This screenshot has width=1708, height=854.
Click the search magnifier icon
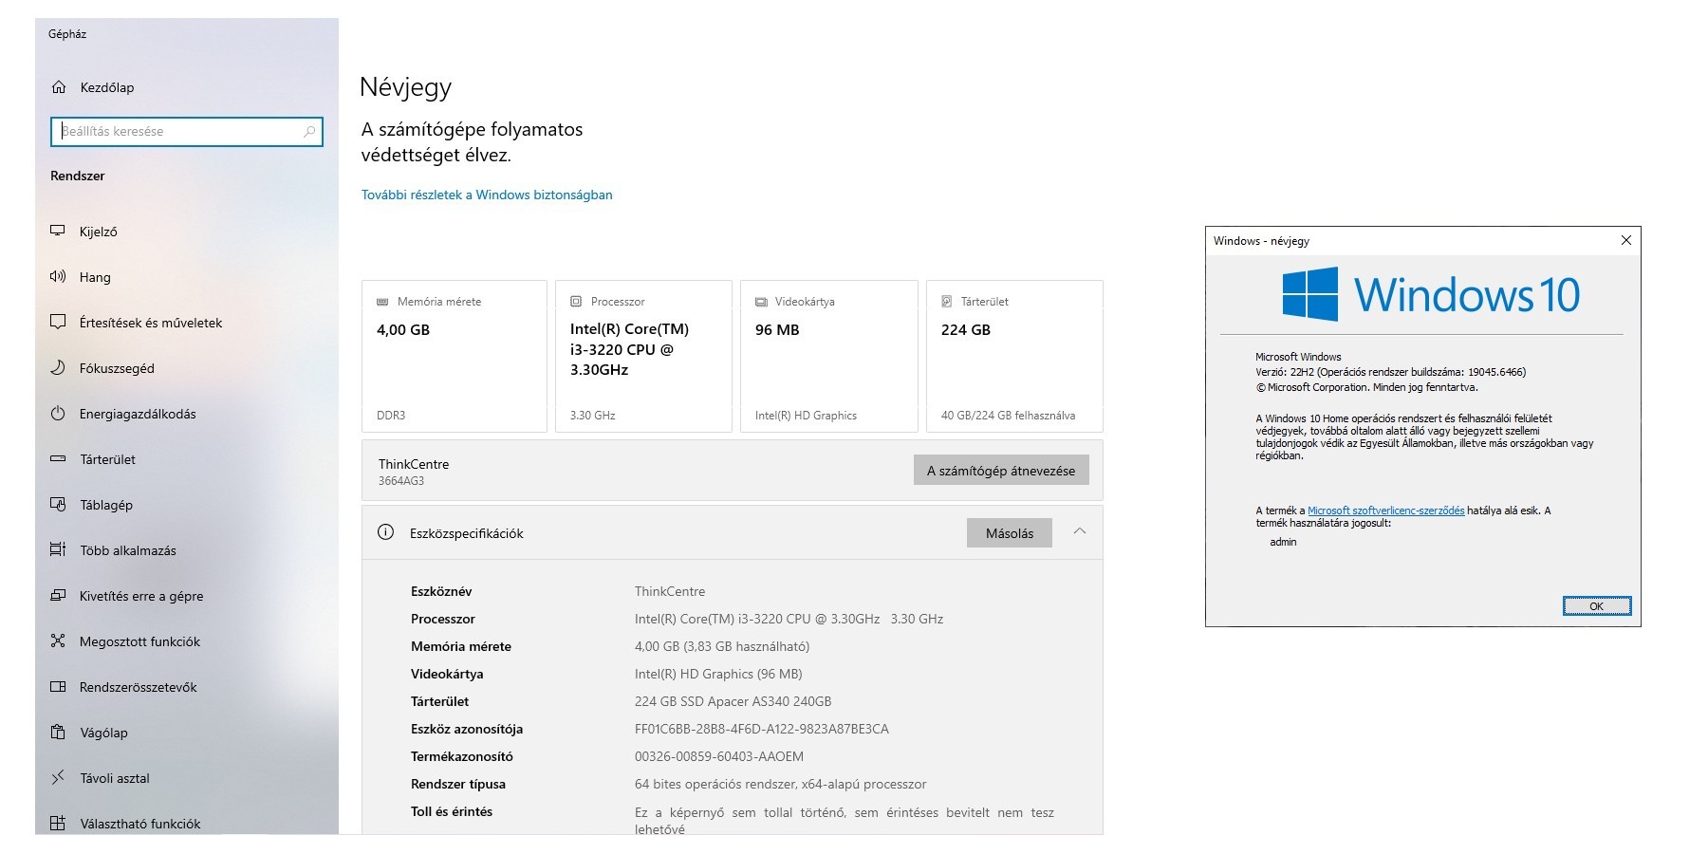pos(309,132)
